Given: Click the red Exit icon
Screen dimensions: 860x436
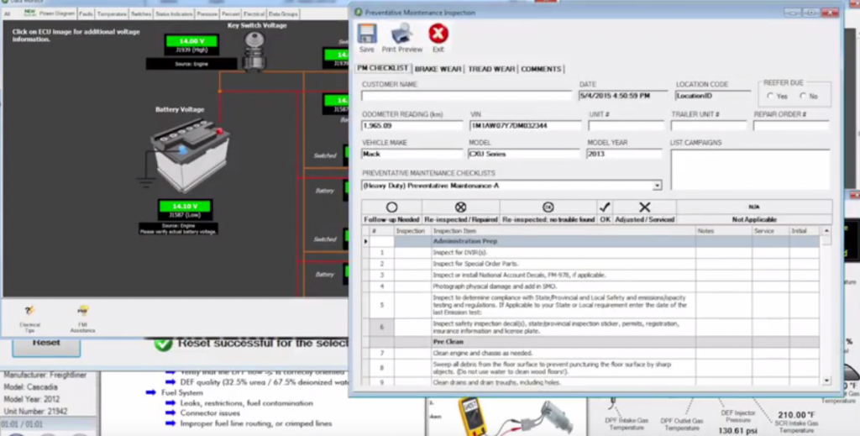Looking at the screenshot, I should click(438, 34).
